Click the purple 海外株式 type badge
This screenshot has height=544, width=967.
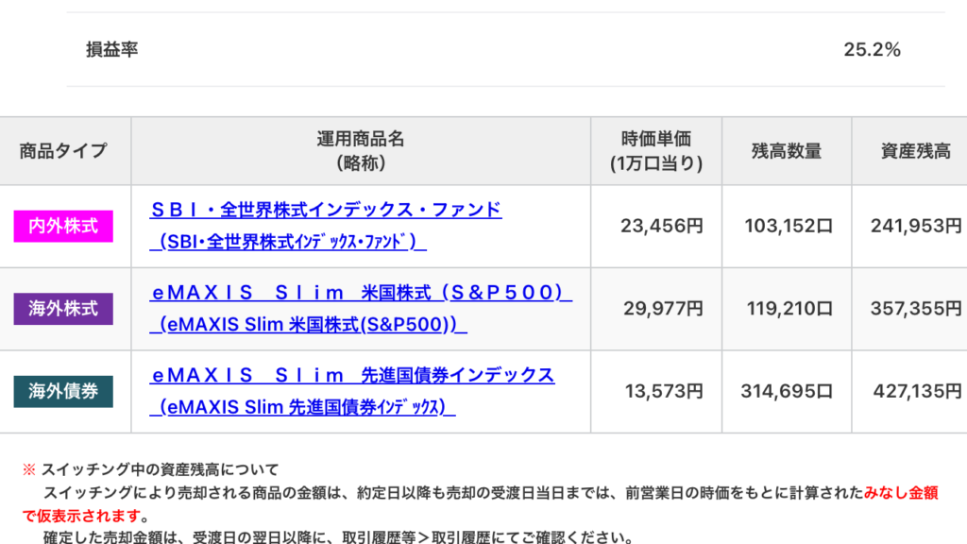pos(63,309)
